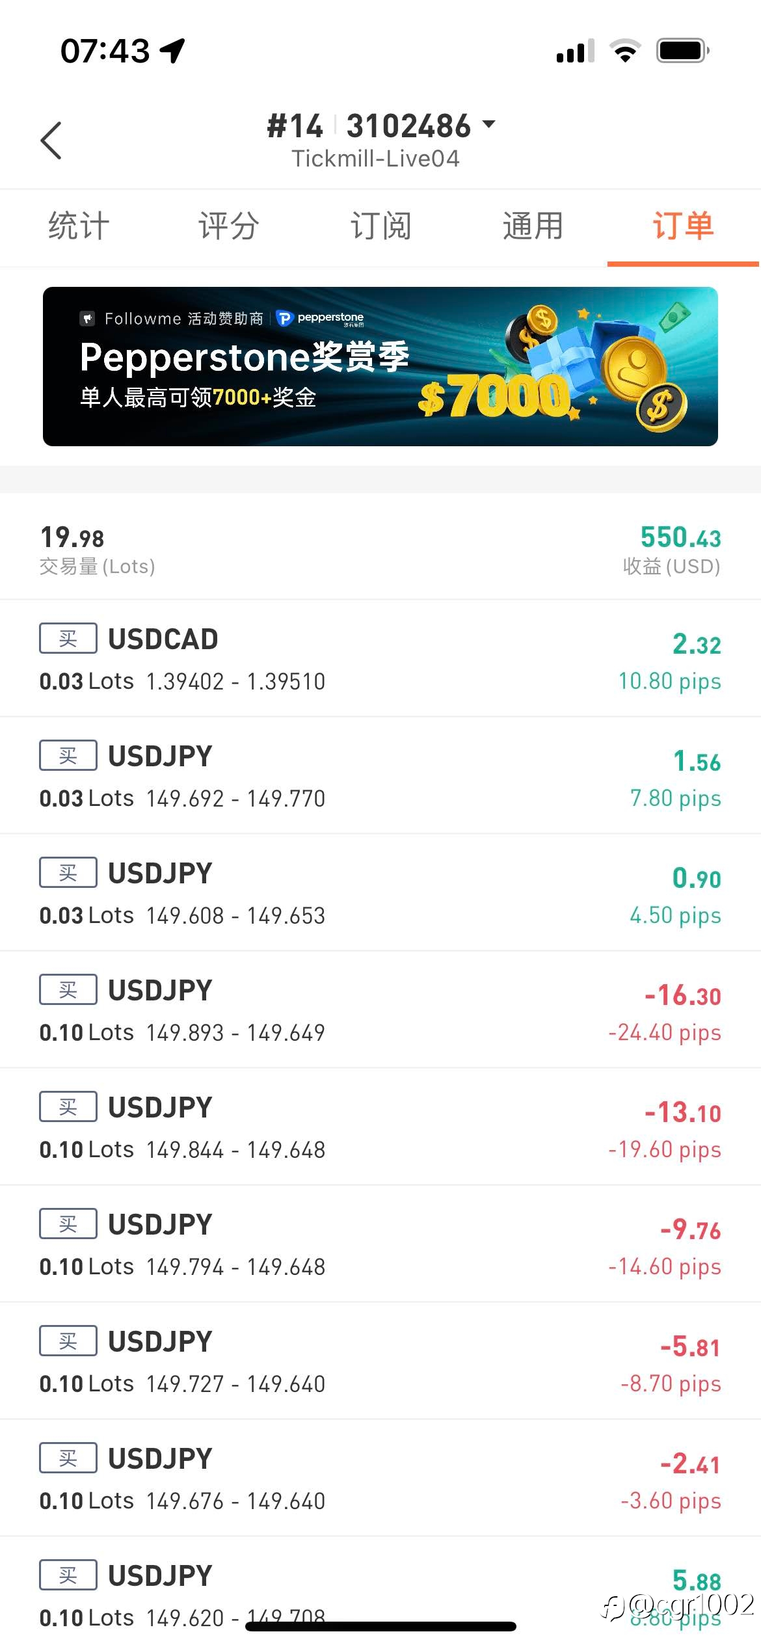This screenshot has width=761, height=1647.
Task: Tap the back arrow icon
Action: click(x=51, y=140)
